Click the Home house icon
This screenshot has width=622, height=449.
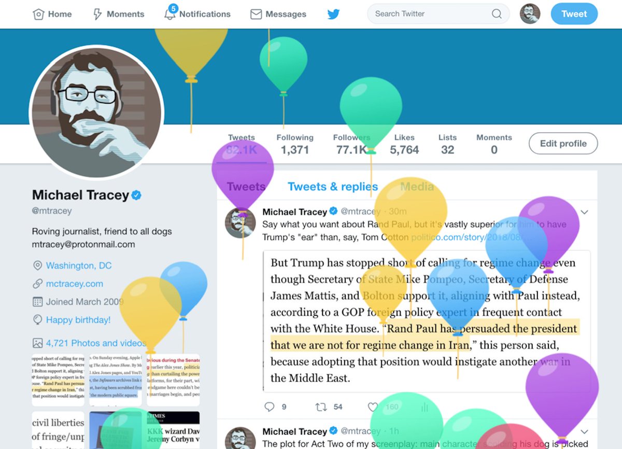point(38,14)
